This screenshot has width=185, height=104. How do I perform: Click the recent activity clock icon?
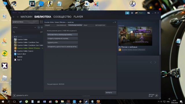tap(39, 27)
